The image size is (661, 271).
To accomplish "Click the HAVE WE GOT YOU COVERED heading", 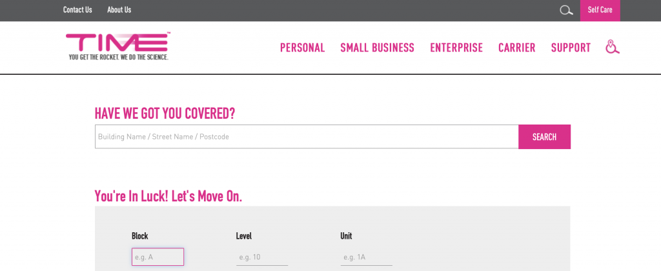I will [x=165, y=114].
